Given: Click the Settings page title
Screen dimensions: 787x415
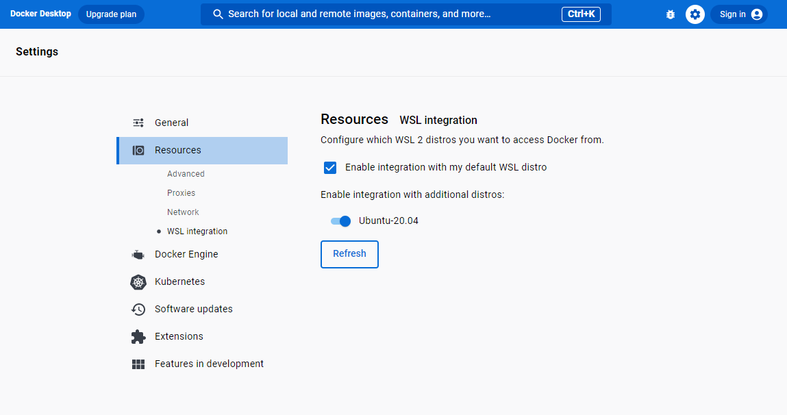Looking at the screenshot, I should (37, 51).
